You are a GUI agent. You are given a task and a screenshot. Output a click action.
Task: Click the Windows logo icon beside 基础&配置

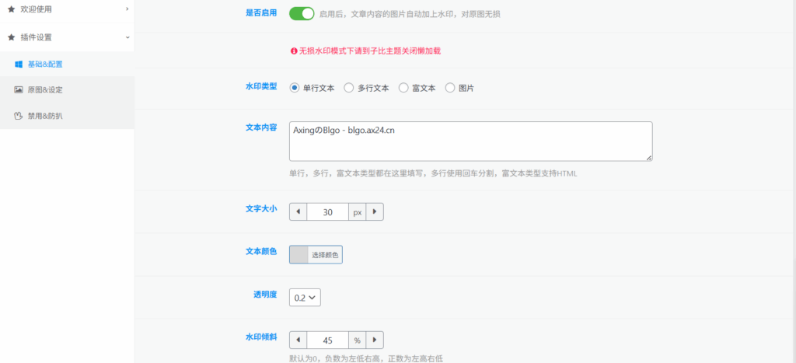pyautogui.click(x=19, y=65)
